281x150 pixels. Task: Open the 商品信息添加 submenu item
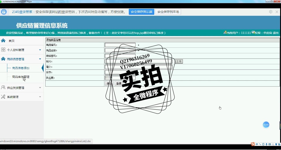point(20,68)
